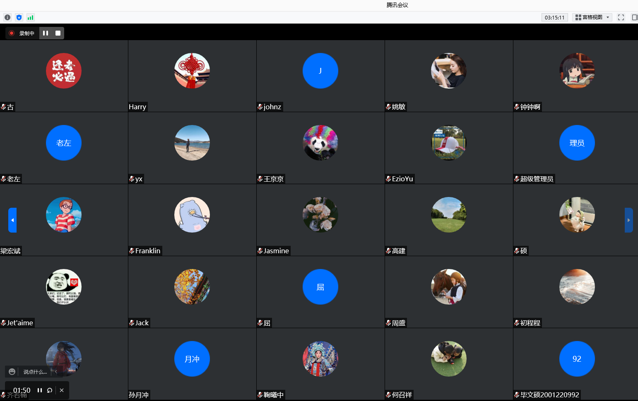Select the 王京京 panda avatar tile
The image size is (638, 401).
[x=320, y=143]
